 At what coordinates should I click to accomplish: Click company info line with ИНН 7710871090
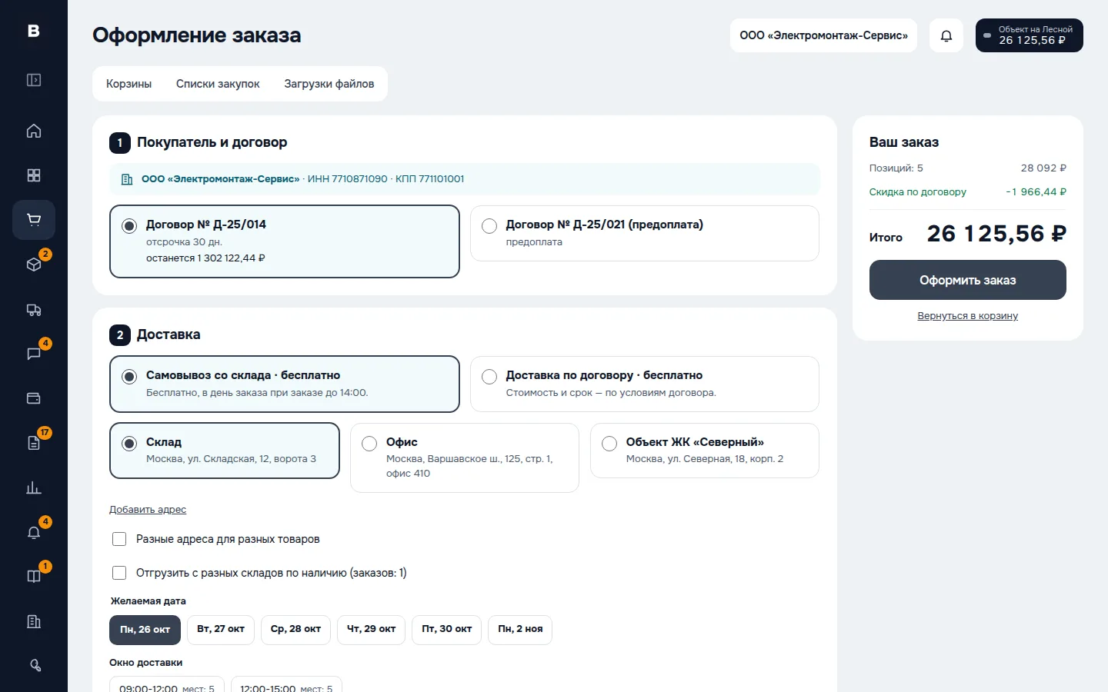point(465,179)
